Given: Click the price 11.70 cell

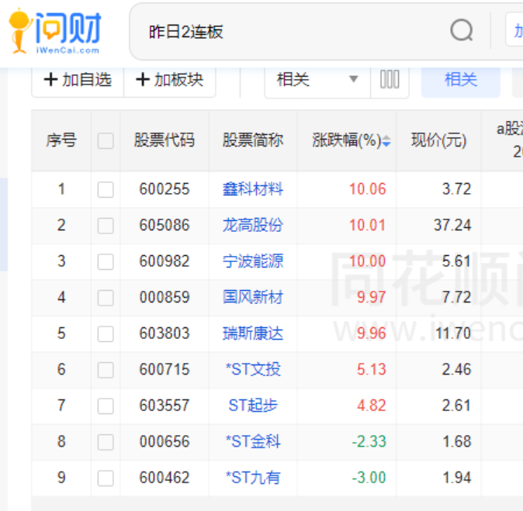Looking at the screenshot, I should click(453, 333).
